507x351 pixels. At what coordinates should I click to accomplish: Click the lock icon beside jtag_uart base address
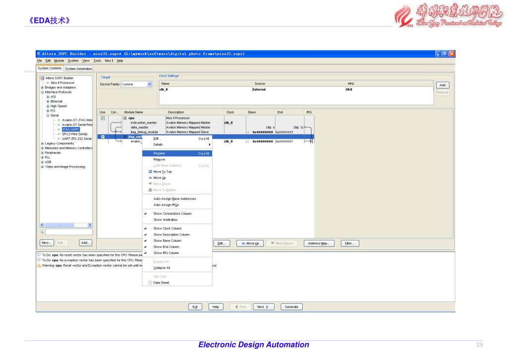[x=248, y=141]
